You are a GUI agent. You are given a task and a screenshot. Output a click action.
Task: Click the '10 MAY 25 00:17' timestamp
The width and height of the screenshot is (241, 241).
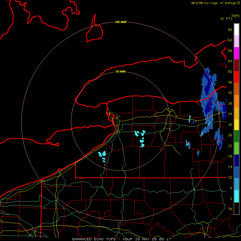(153, 239)
